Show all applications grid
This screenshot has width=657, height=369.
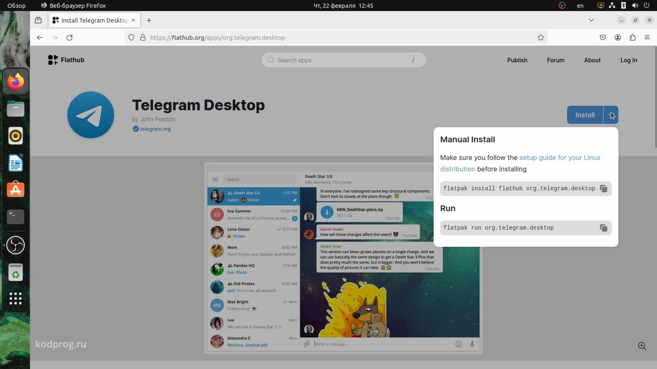(16, 299)
